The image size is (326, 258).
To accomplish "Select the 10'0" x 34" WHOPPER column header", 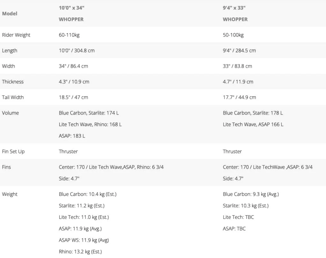I will pyautogui.click(x=71, y=13).
